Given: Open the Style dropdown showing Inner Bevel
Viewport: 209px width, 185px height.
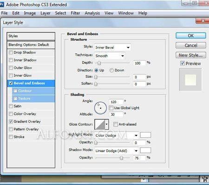Looking at the screenshot, I should click(112, 47).
